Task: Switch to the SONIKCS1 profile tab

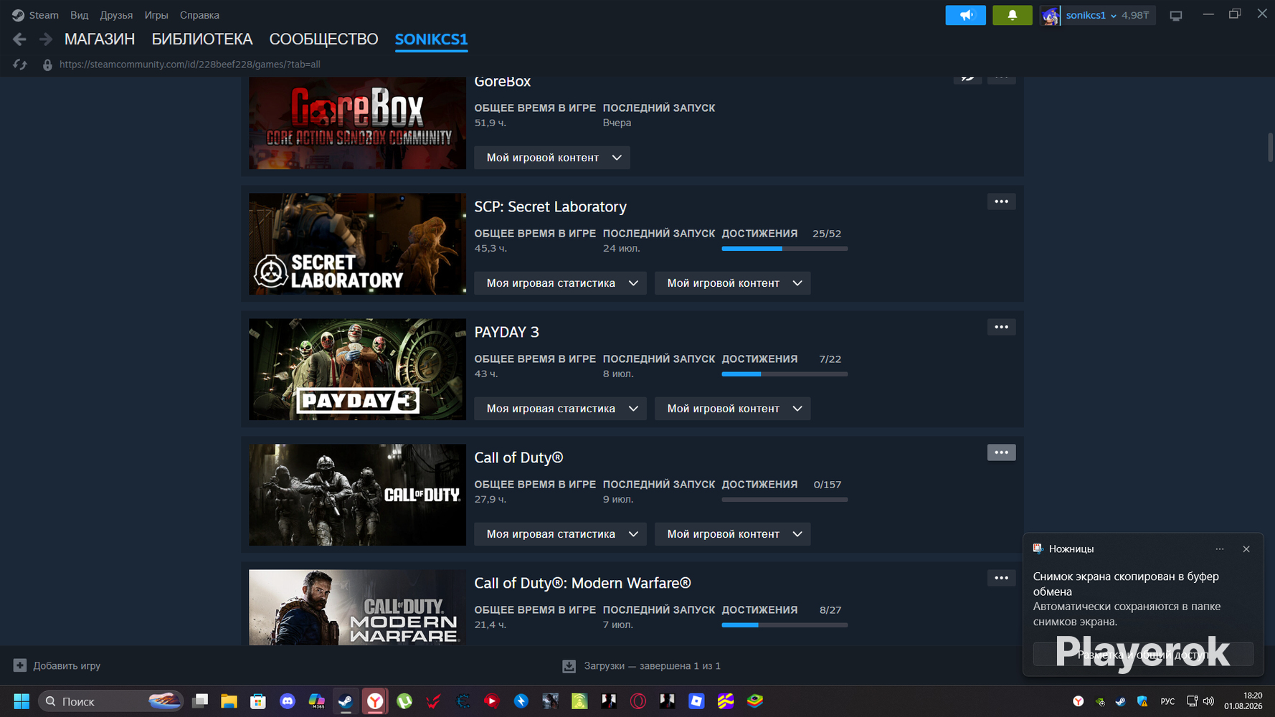Action: click(431, 39)
